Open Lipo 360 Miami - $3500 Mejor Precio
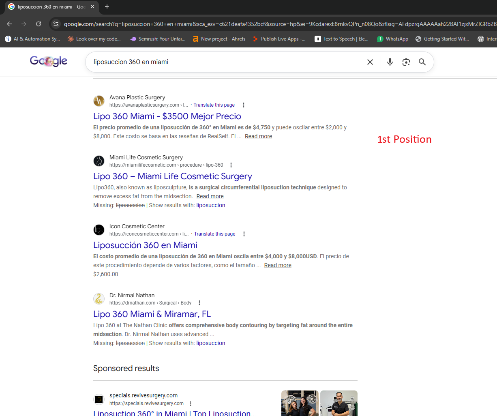 point(167,116)
